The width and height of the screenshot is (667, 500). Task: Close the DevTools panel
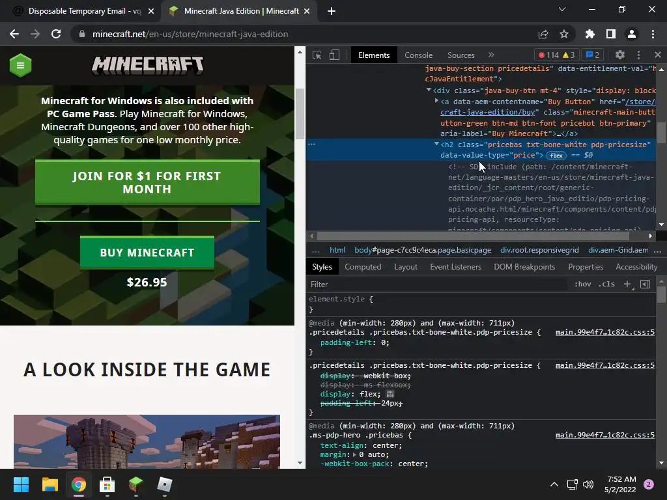click(658, 55)
